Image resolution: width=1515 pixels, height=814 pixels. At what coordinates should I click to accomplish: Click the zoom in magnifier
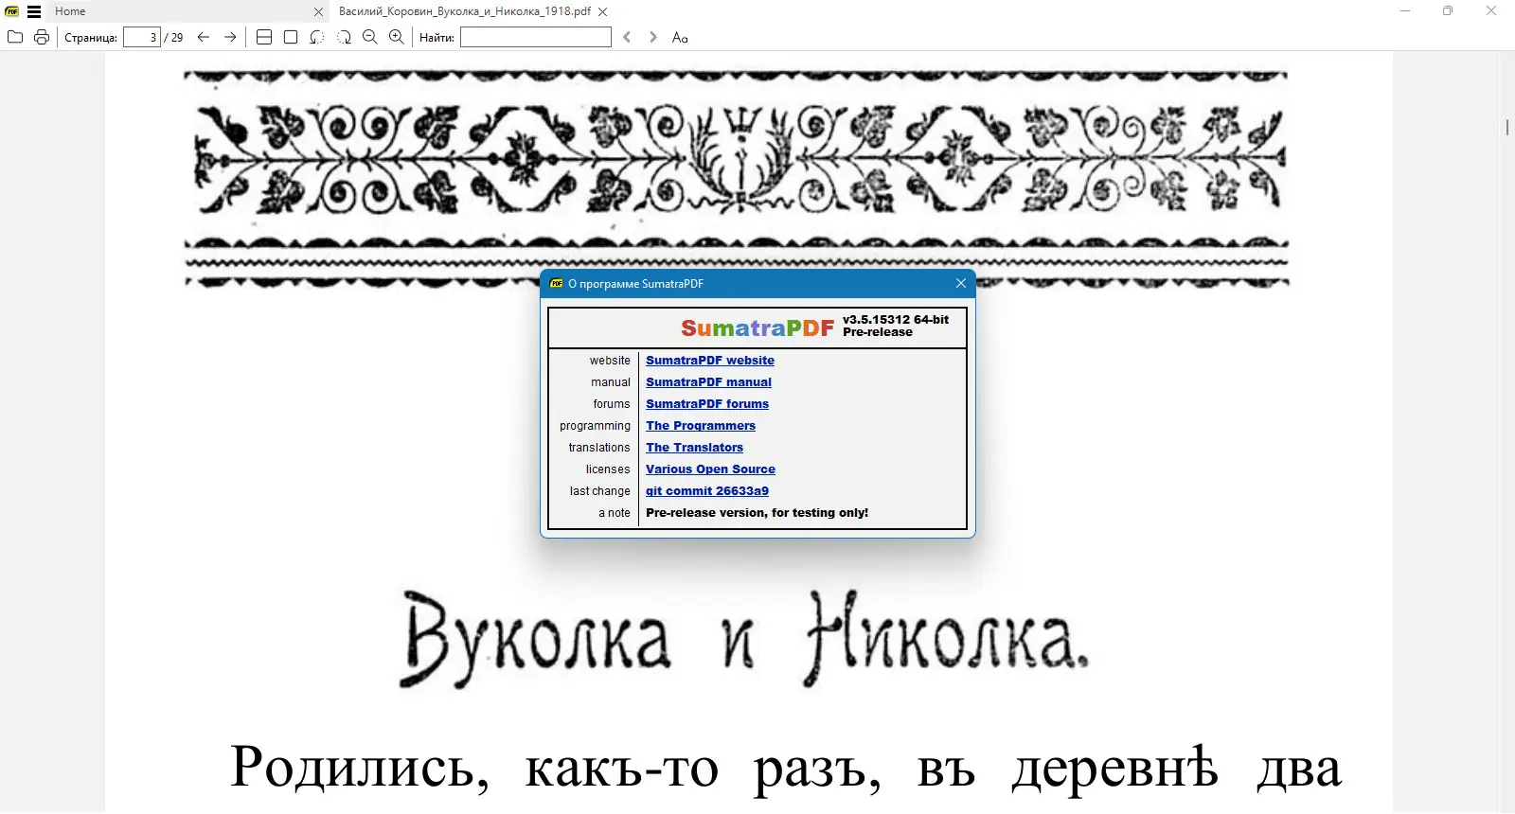click(x=397, y=37)
